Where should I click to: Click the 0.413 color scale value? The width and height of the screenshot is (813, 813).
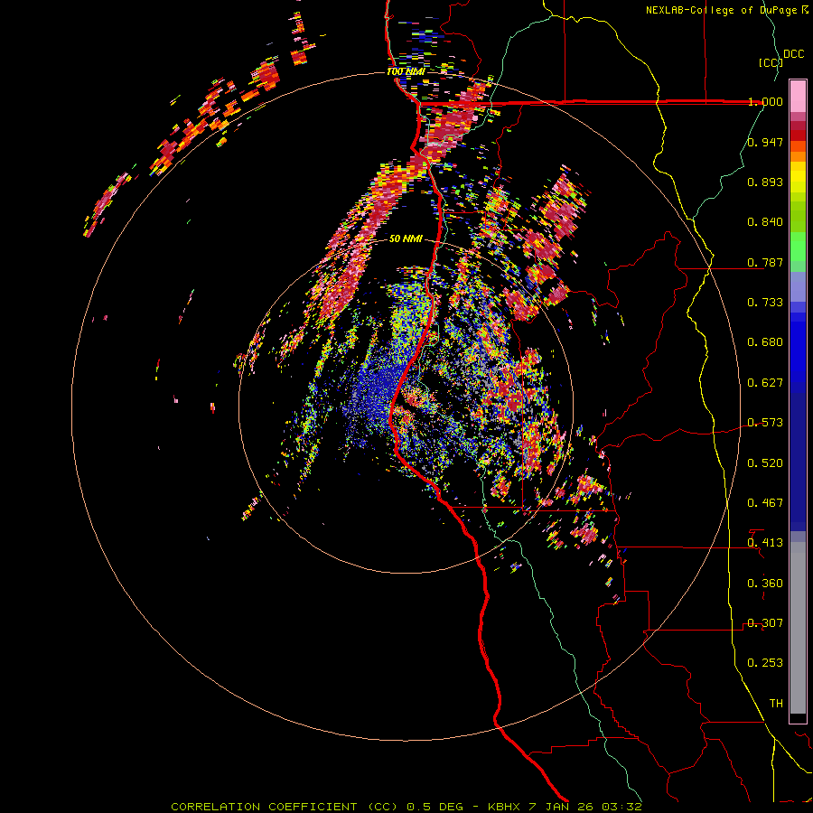(x=765, y=543)
